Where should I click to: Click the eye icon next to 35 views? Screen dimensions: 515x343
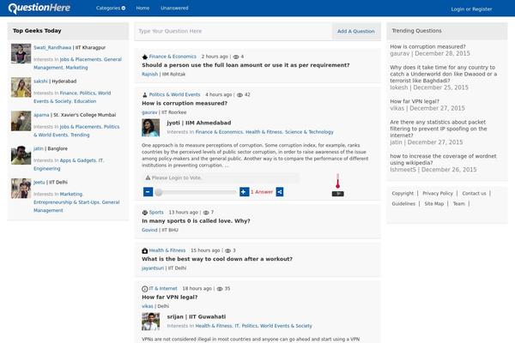(220, 289)
